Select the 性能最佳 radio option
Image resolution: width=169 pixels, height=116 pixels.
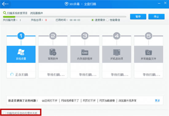coord(107,20)
